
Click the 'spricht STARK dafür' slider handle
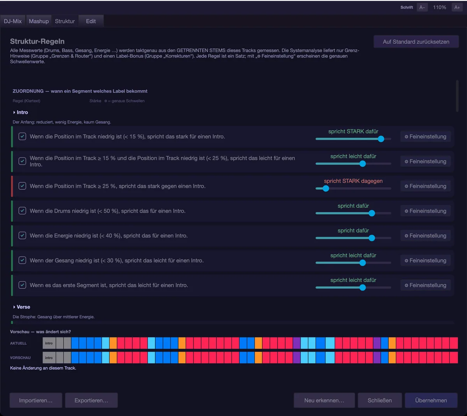(x=381, y=139)
